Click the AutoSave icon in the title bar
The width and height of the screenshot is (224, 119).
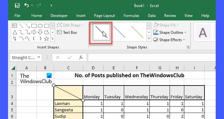tap(17, 5)
